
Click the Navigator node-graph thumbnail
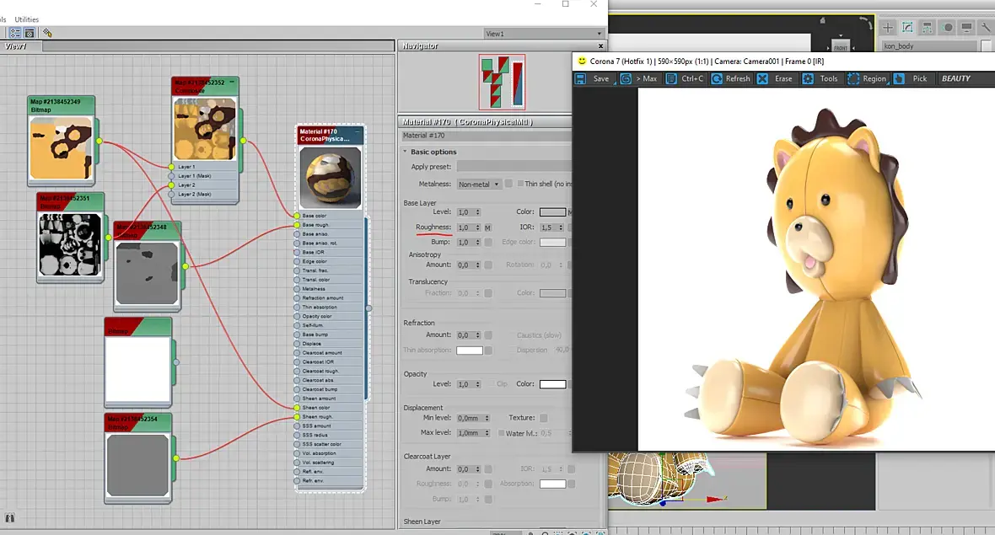(502, 83)
